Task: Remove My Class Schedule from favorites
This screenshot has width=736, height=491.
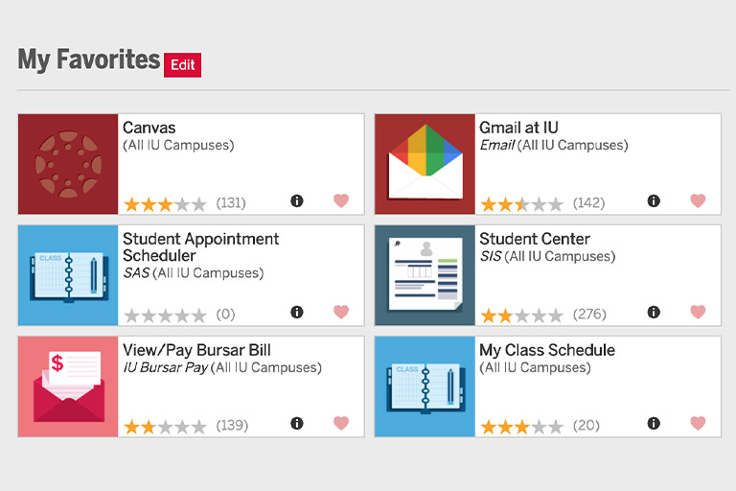Action: [698, 423]
